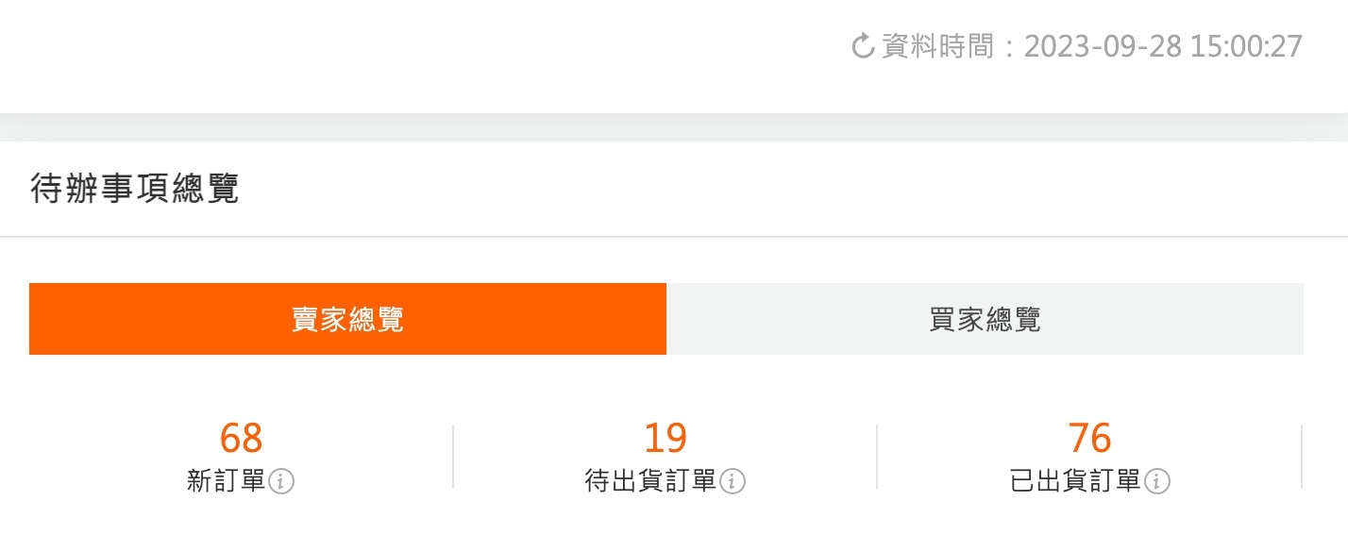Open the 68 new orders count
This screenshot has width=1348, height=551.
coord(241,439)
